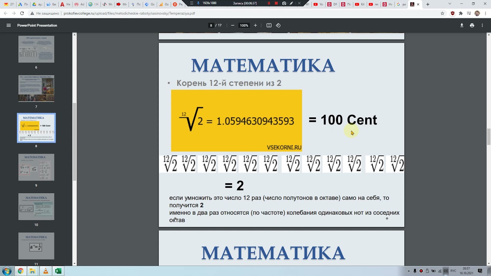Select page 6 thumbnail

[x=36, y=49]
